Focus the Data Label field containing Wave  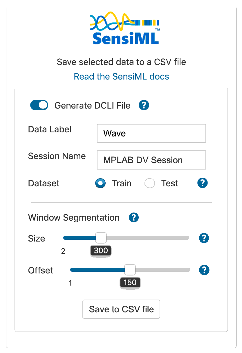pos(151,134)
